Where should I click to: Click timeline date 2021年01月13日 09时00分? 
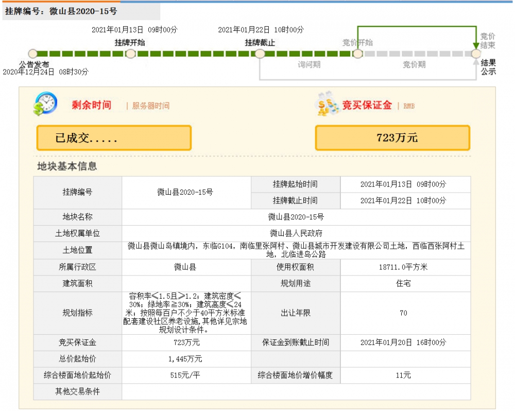(134, 30)
